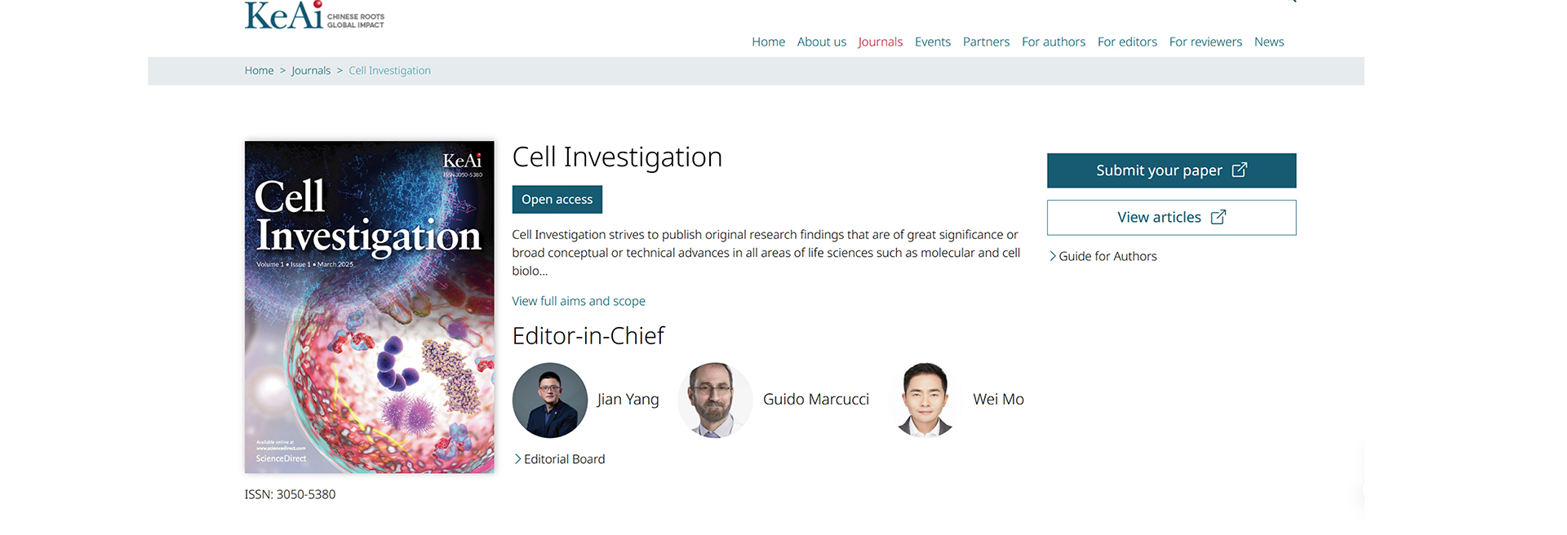Open the Journals menu item
The image size is (1567, 535).
click(x=880, y=42)
